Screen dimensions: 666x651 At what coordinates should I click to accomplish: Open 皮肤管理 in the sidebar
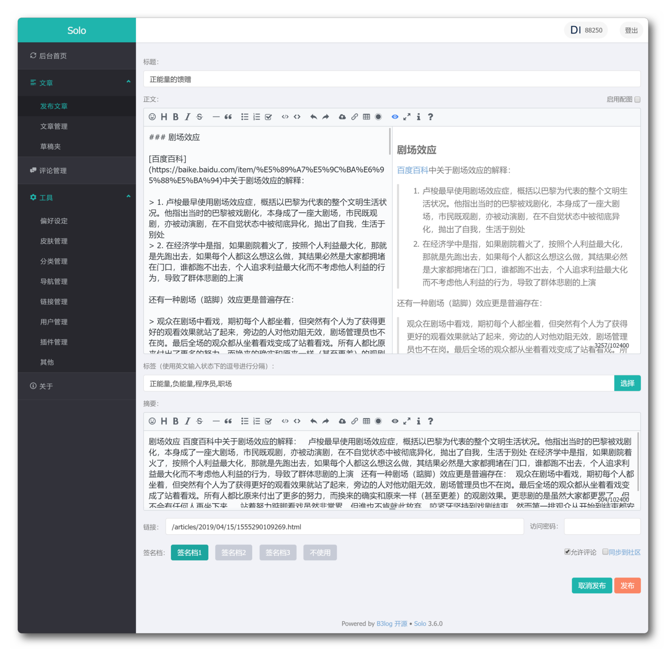coord(77,241)
